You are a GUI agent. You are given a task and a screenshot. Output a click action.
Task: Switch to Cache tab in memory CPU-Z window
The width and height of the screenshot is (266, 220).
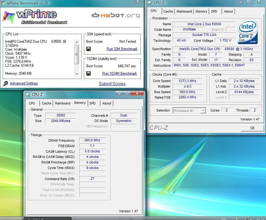click(46, 103)
